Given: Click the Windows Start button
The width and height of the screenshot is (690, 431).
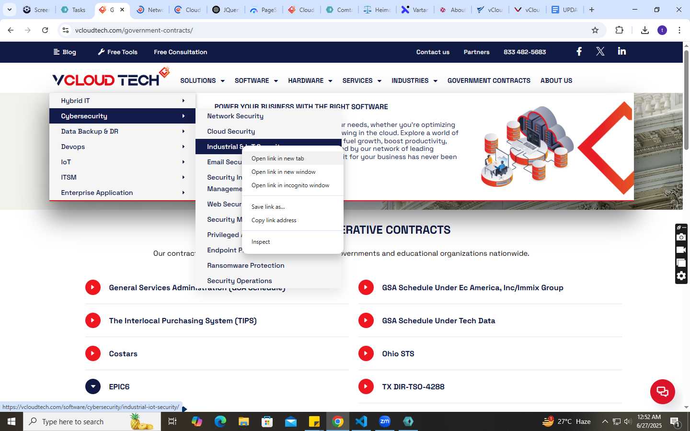Looking at the screenshot, I should [11, 421].
